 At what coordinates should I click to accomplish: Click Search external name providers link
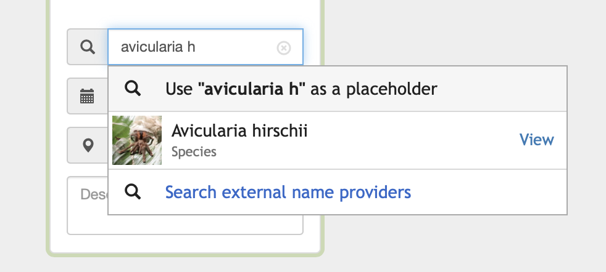coord(288,192)
